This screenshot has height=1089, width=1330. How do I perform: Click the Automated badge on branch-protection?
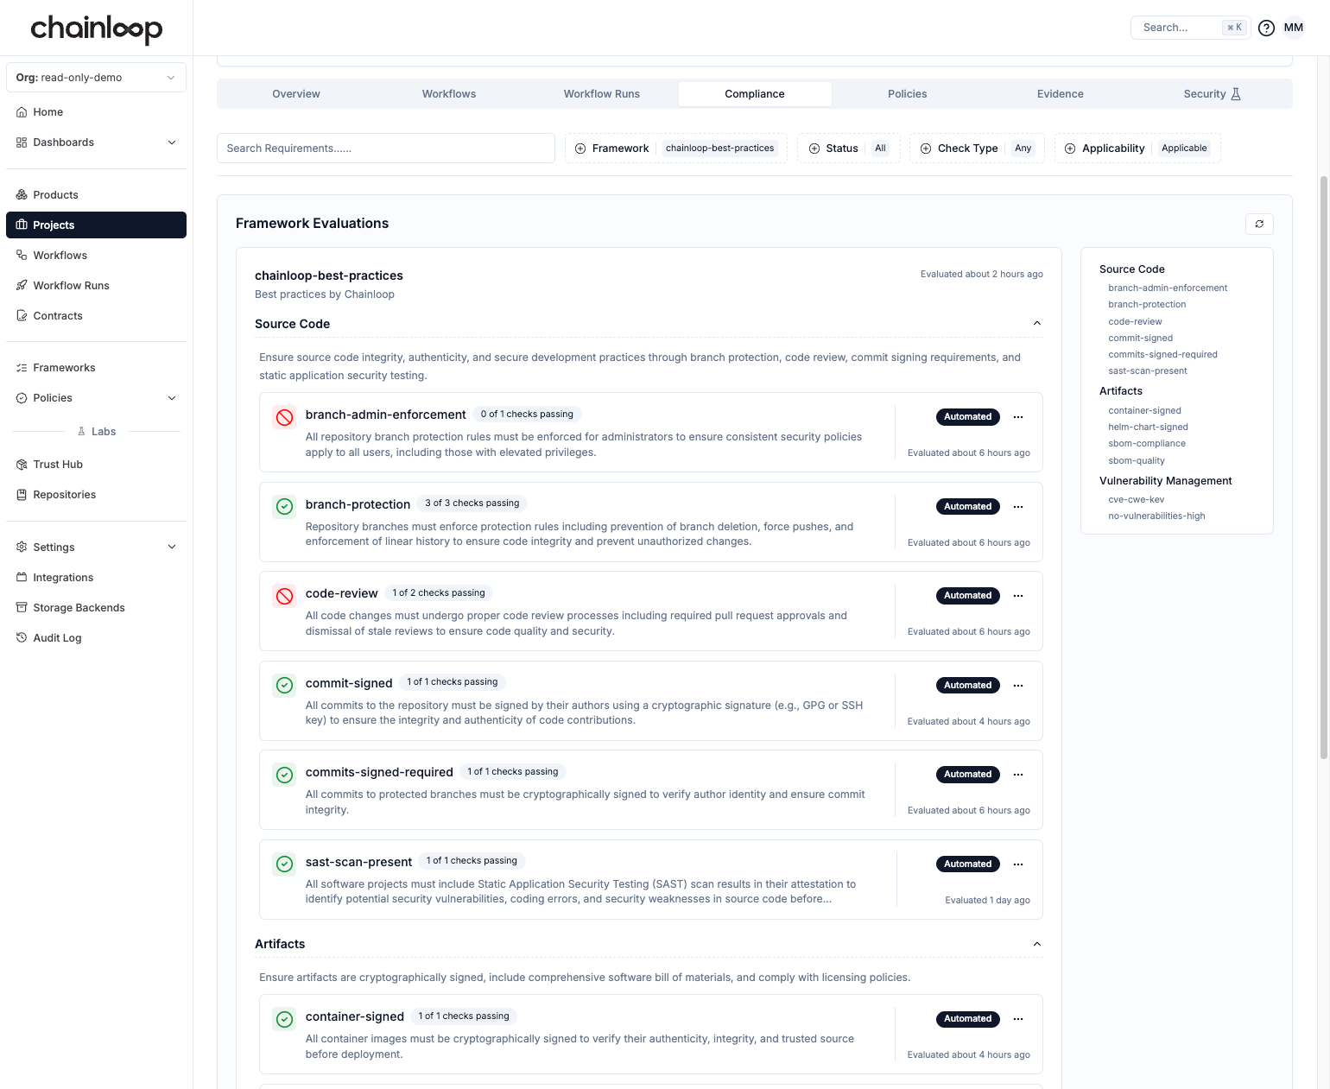967,506
